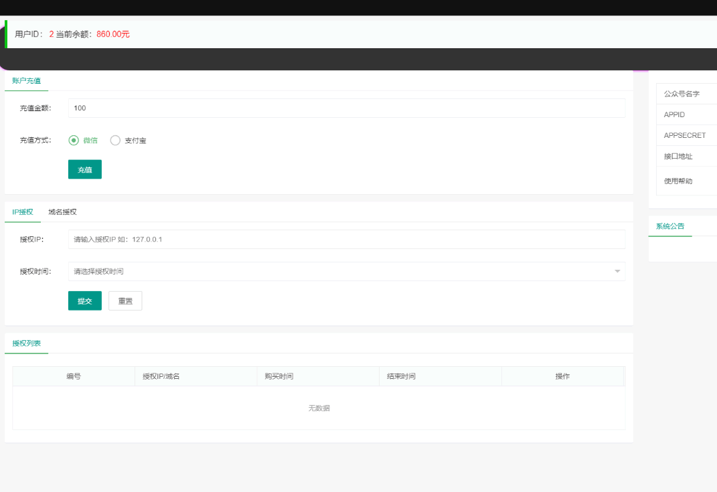Click the 账户充值 tab header
The height and width of the screenshot is (492, 717).
26,80
